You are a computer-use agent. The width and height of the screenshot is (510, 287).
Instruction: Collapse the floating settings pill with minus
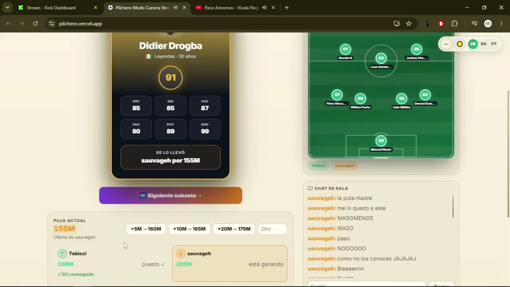coord(446,44)
